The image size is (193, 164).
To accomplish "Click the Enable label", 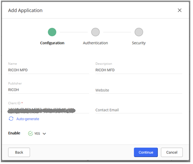I will 14,133.
